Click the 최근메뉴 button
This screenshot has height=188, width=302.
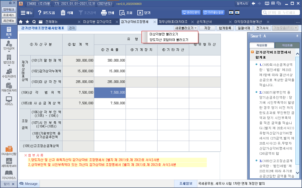point(9,21)
